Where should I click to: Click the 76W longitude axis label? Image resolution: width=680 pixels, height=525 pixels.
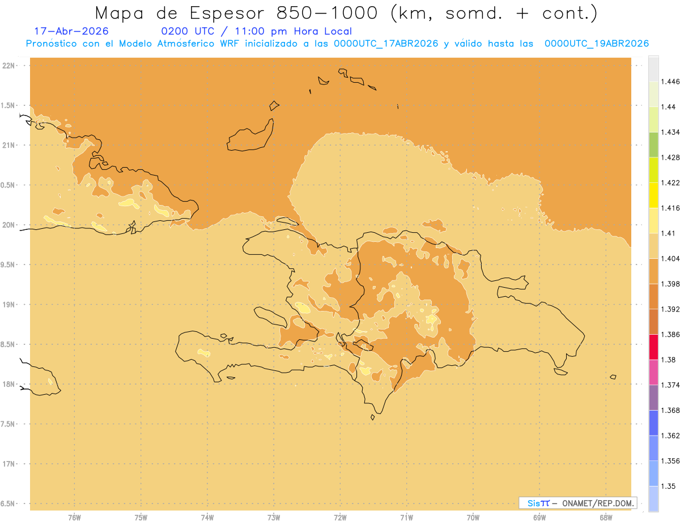pyautogui.click(x=74, y=517)
